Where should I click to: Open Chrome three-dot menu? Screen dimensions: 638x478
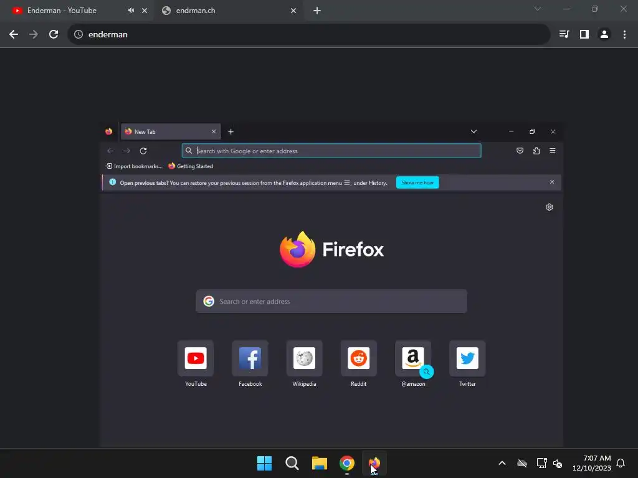tap(624, 35)
